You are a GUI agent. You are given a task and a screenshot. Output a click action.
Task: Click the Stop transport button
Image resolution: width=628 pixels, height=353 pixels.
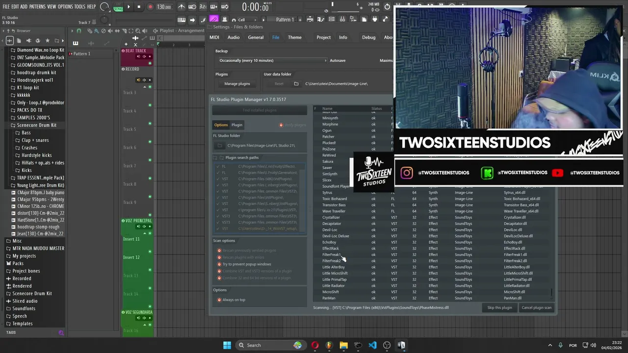coord(139,7)
